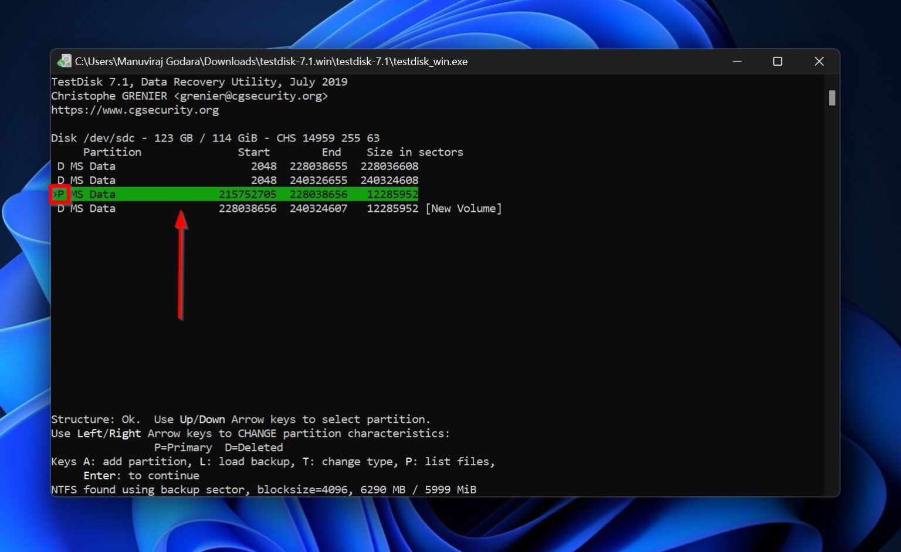Select the highlighted green P MS Data partition row

click(235, 194)
